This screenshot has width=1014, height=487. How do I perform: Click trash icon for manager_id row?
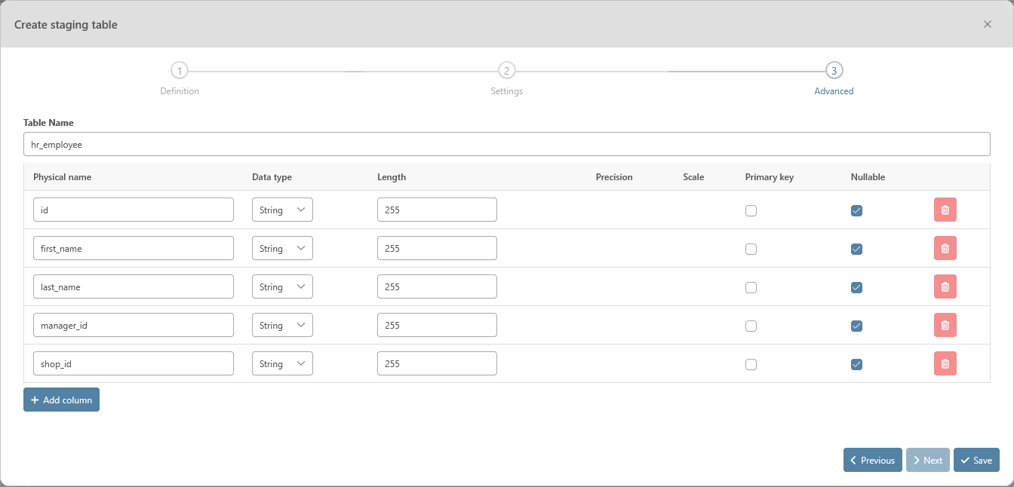(945, 326)
